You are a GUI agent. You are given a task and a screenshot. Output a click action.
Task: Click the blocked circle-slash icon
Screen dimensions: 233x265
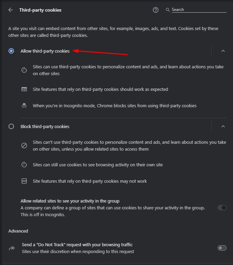[24, 146]
